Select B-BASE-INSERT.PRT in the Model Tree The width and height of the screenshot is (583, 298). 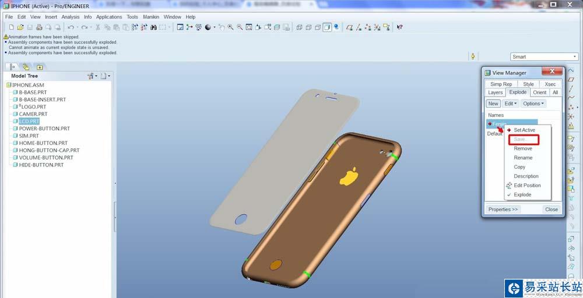pos(42,100)
